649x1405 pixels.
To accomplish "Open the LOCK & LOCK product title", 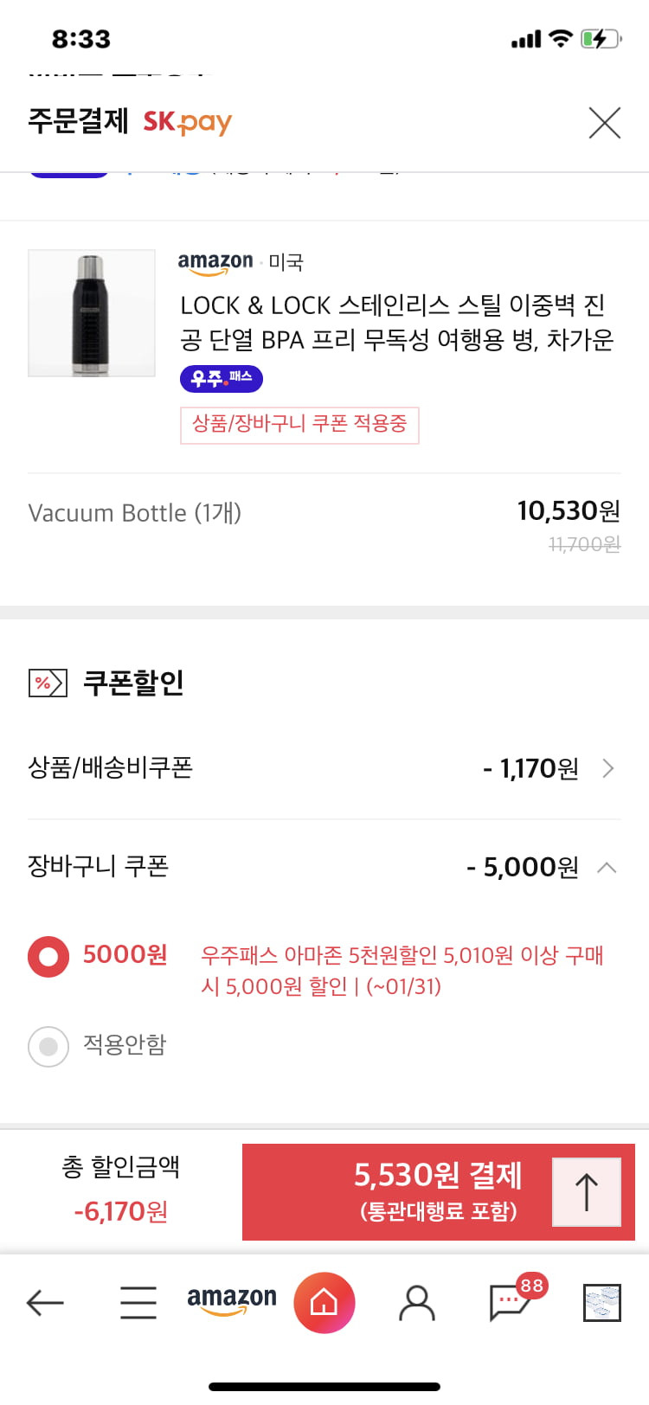I will coord(396,322).
